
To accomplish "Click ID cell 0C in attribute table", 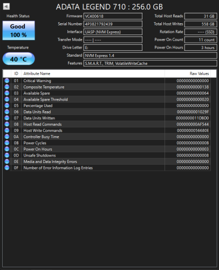I will point(16,149).
